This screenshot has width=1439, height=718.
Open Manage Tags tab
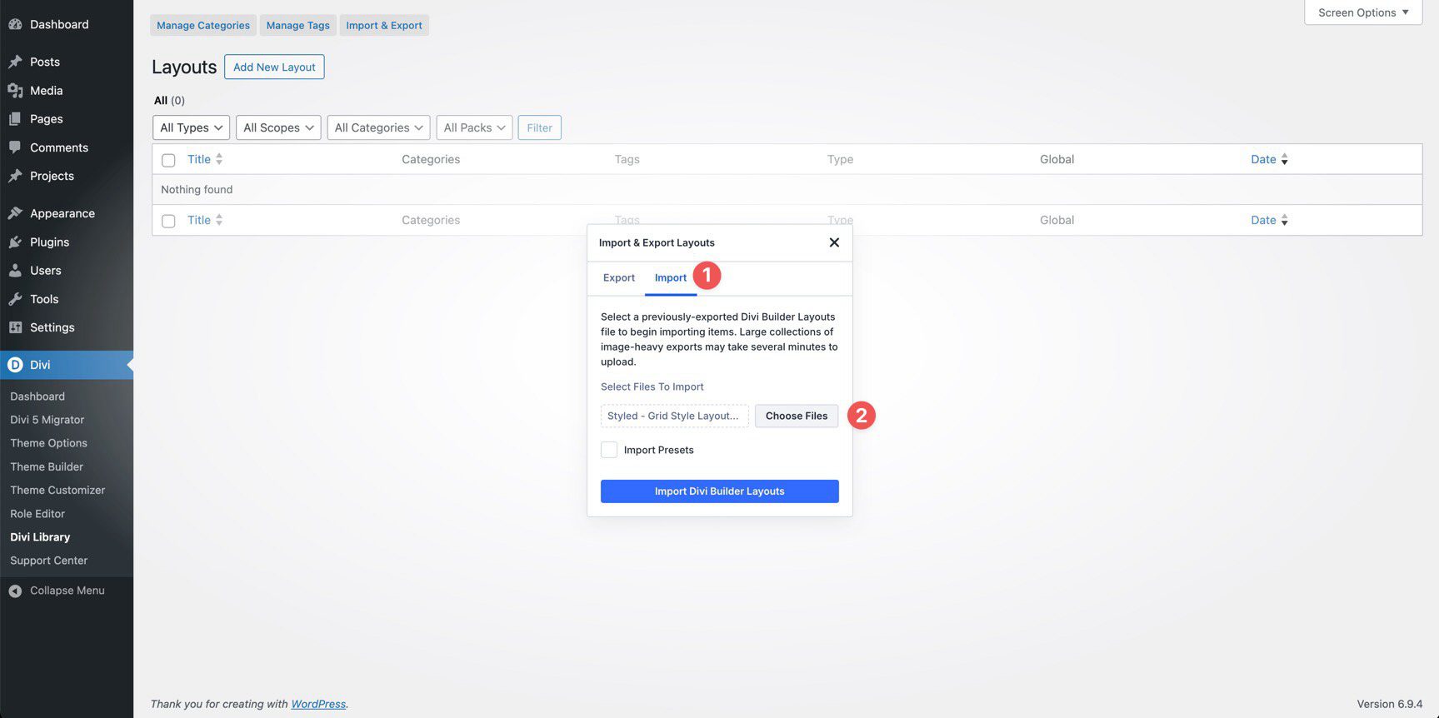(x=298, y=25)
